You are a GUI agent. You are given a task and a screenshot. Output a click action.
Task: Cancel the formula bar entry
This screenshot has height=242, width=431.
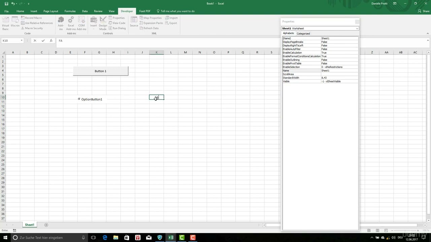point(35,41)
